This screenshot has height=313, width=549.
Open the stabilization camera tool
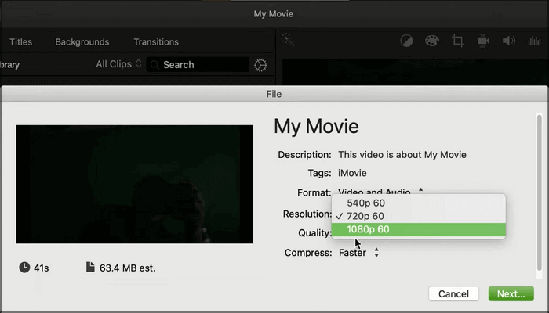[x=484, y=41]
